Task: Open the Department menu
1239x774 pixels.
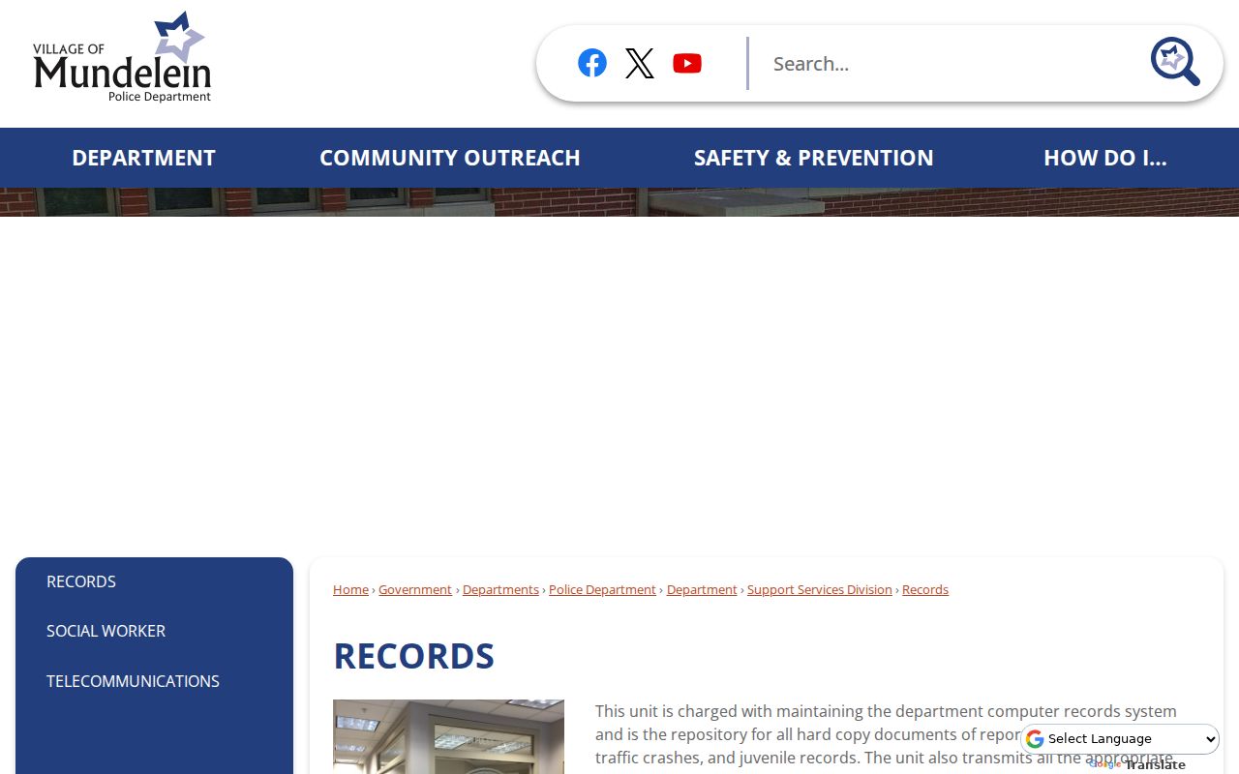Action: [x=143, y=158]
